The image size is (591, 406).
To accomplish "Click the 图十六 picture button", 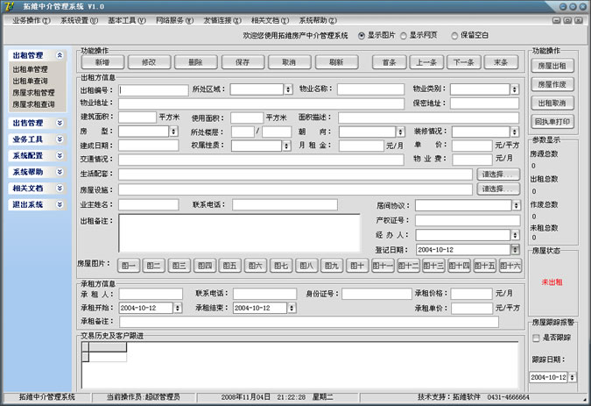I will [510, 266].
